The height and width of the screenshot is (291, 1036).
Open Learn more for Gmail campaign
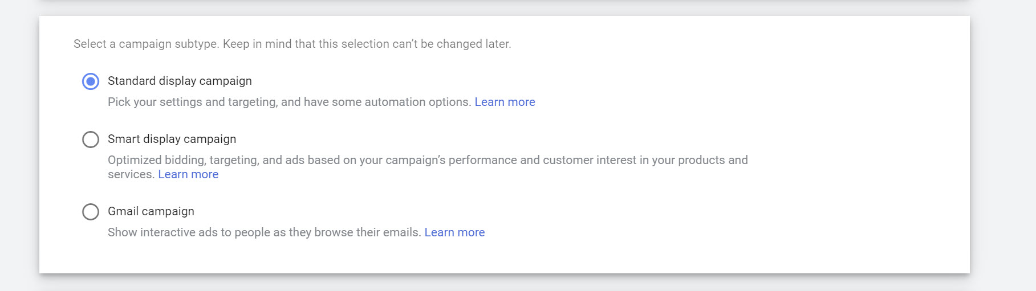pos(454,232)
